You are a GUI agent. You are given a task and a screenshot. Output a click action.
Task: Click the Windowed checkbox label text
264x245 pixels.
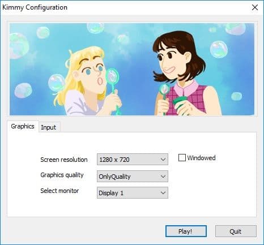coord(201,158)
